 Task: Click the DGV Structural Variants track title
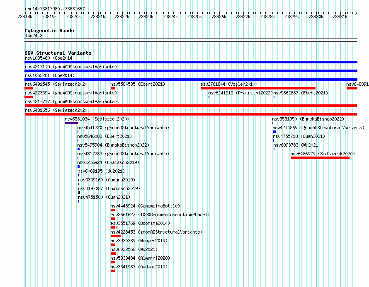coord(58,53)
